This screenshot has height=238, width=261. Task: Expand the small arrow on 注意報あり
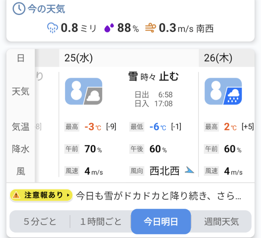68,195
